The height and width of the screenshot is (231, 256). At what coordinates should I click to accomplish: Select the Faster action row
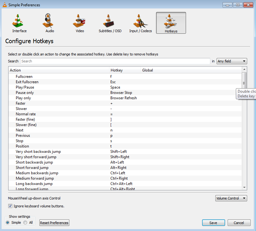coord(125,103)
